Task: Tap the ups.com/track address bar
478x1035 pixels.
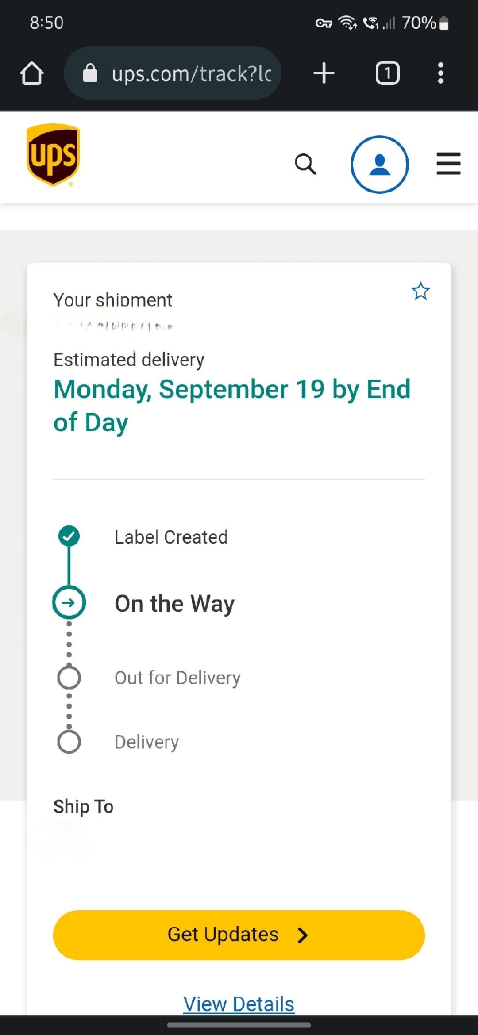Action: click(x=173, y=73)
